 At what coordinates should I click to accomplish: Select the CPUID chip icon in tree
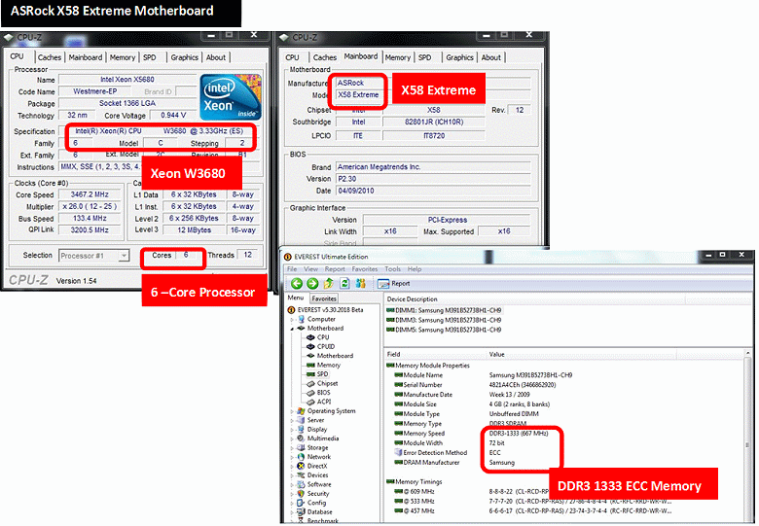tap(310, 347)
